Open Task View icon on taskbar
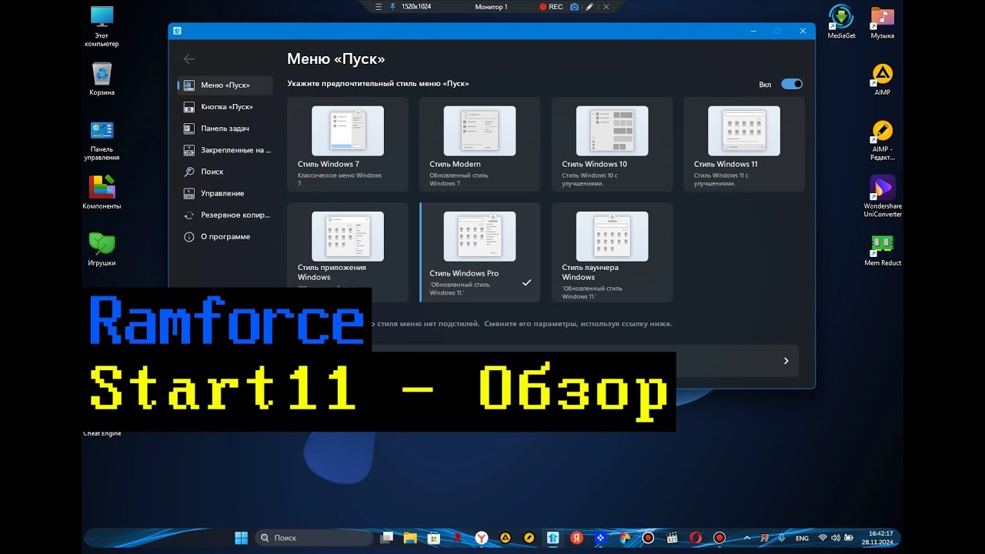Viewport: 985px width, 554px height. coord(387,538)
